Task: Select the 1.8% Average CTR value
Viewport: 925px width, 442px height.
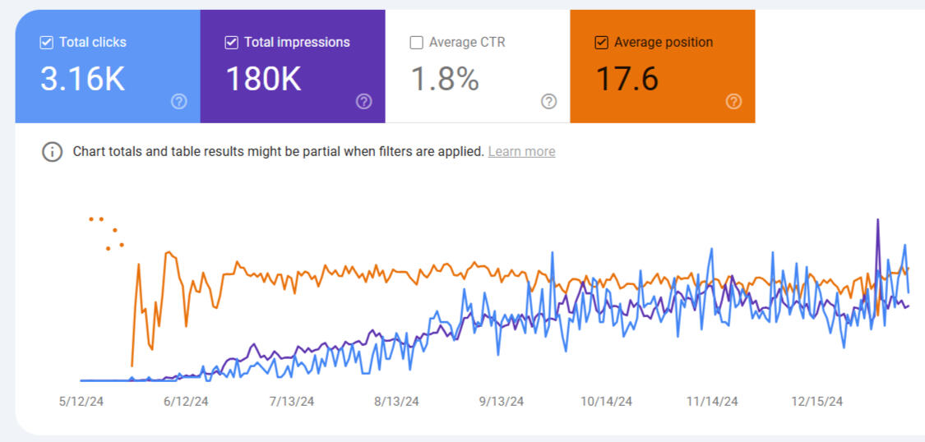Action: (x=444, y=79)
